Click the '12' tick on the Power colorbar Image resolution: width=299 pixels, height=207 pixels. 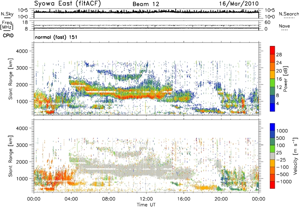tap(279, 87)
